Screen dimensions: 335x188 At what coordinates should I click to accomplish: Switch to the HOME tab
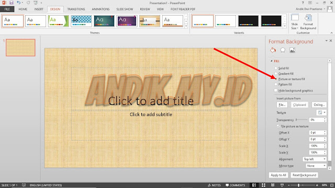tap(23, 9)
